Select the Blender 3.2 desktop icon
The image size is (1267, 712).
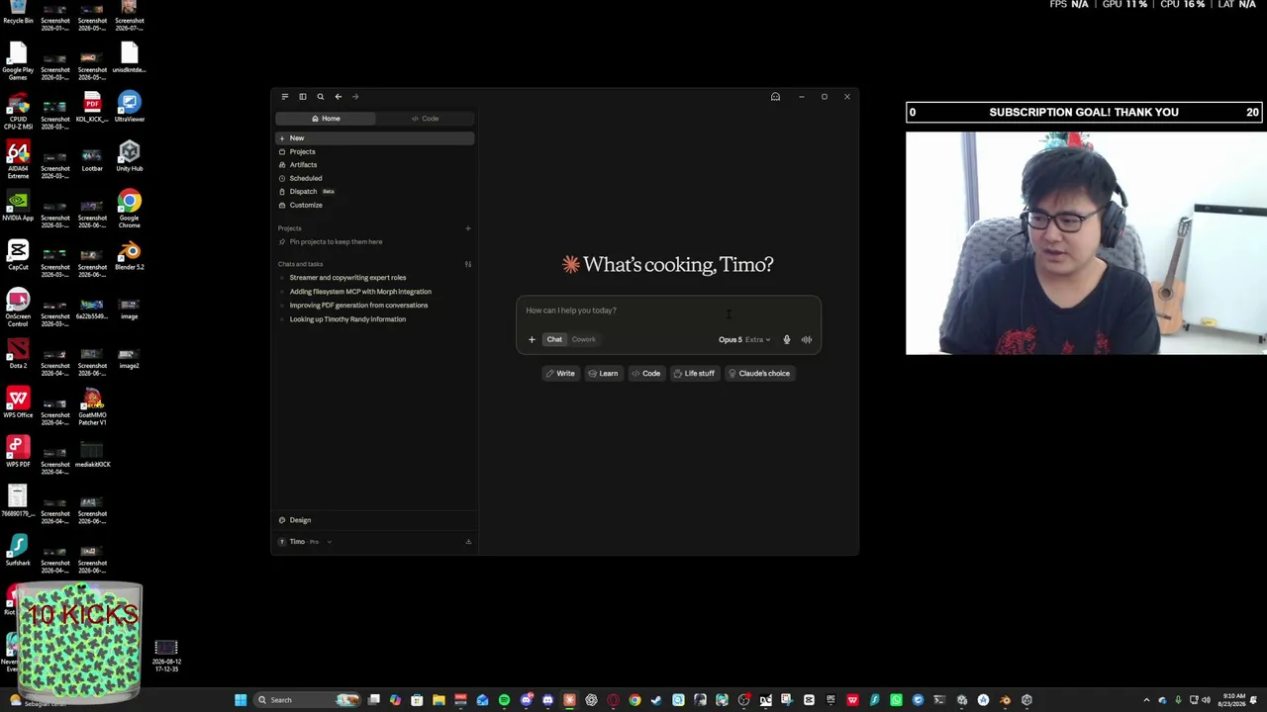129,255
